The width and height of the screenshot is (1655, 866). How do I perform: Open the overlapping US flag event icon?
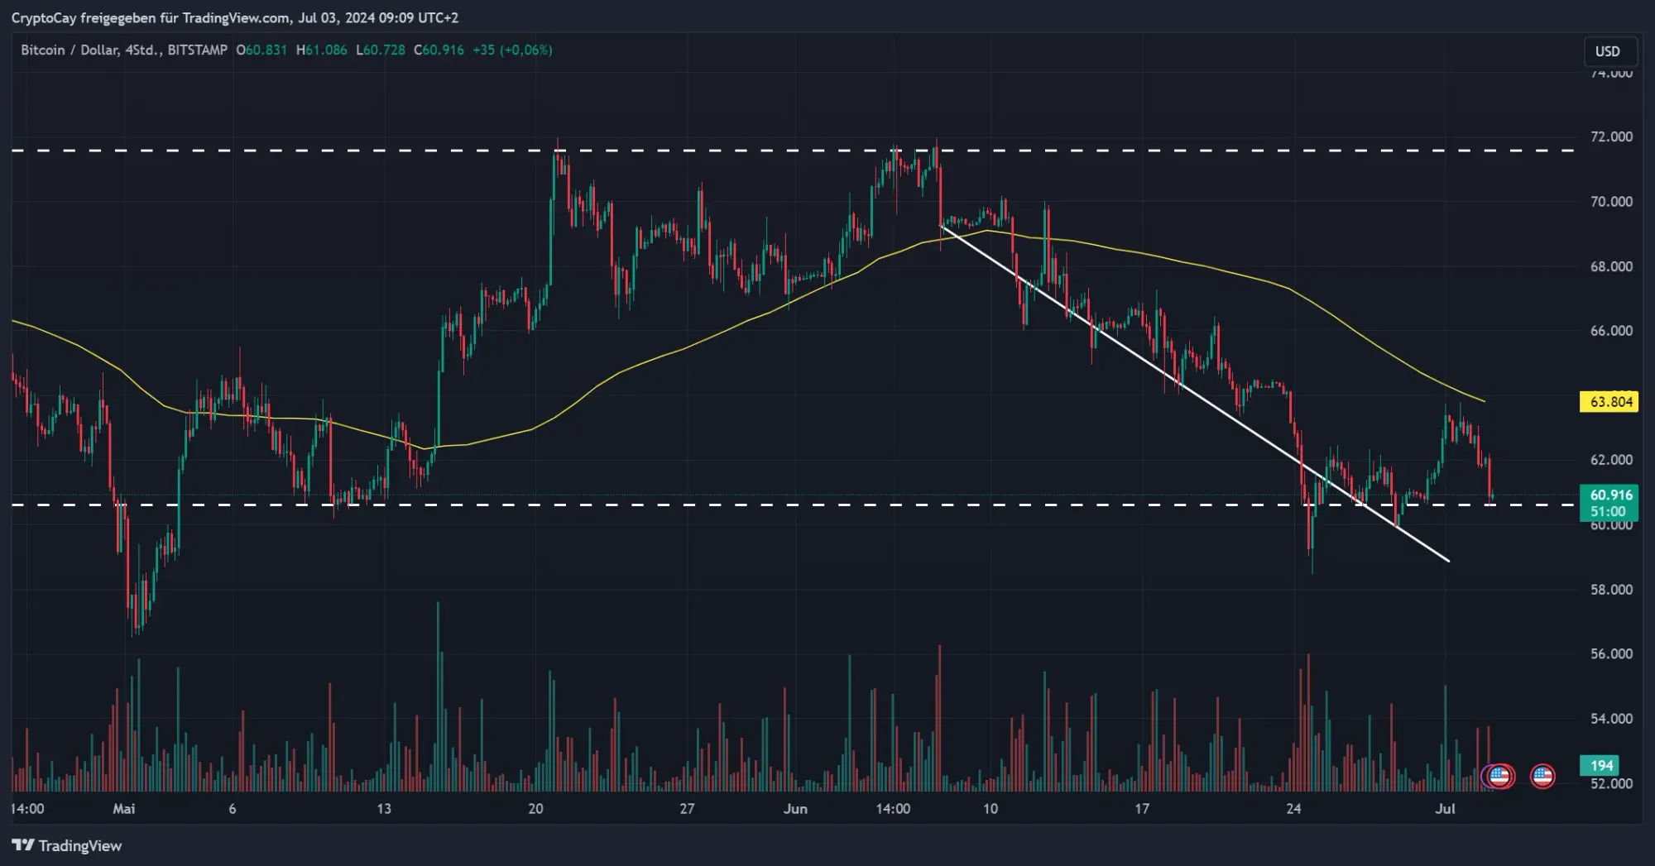coord(1499,776)
